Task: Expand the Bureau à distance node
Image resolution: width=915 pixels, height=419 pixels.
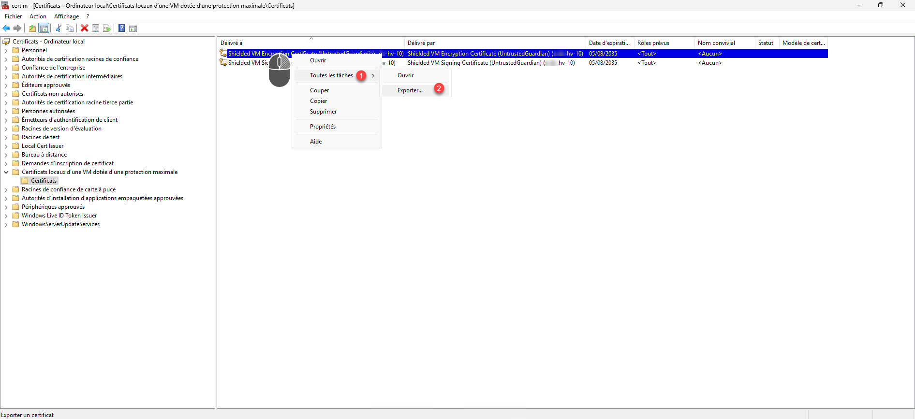Action: [6, 155]
